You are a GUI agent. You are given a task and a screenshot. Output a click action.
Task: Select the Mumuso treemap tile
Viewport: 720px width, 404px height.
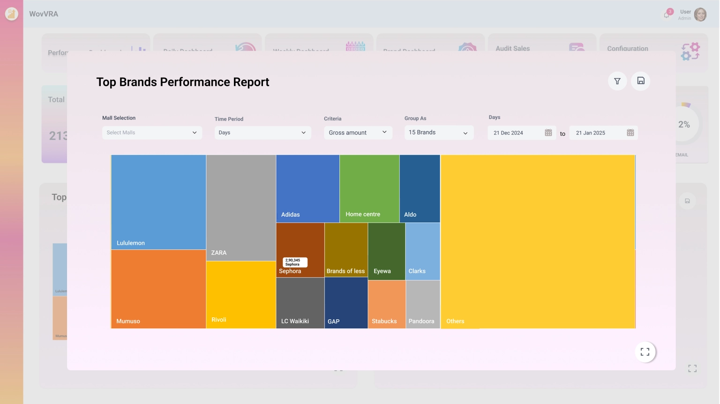(x=158, y=289)
